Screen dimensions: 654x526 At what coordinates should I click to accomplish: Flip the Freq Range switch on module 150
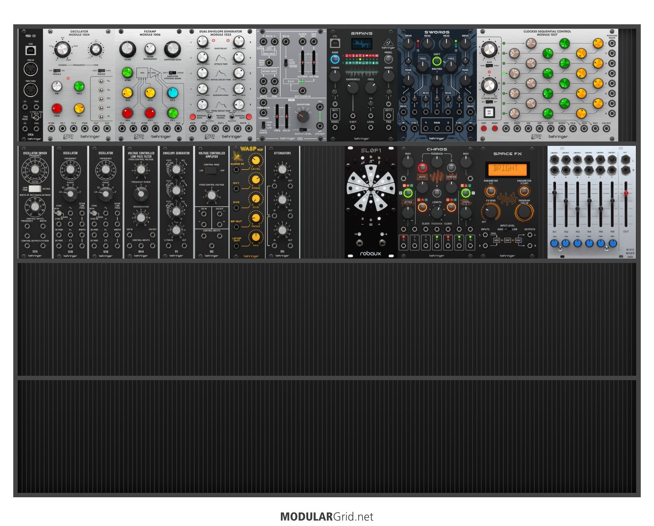pos(263,126)
